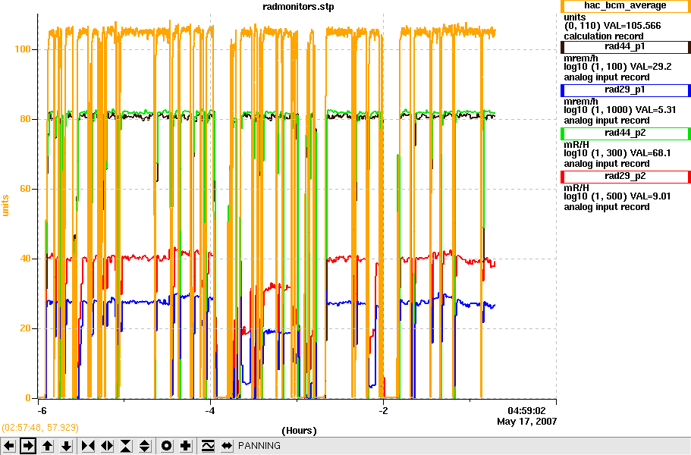Screen dimensions: 691x455
Task: Click the y-axis 20 tick label
Action: [x=25, y=328]
